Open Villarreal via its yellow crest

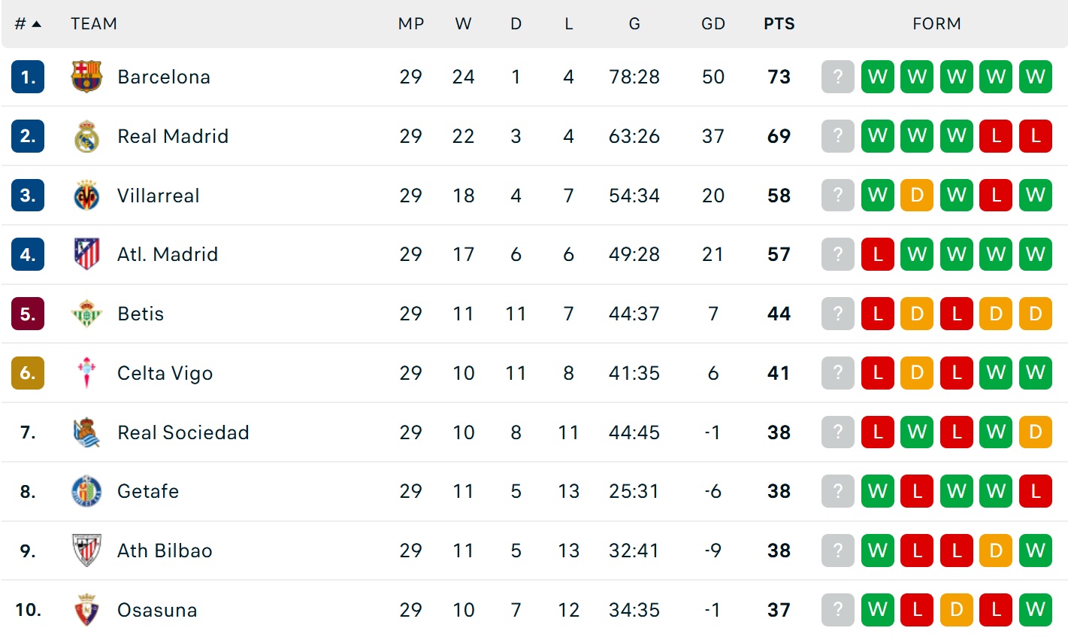pyautogui.click(x=86, y=196)
